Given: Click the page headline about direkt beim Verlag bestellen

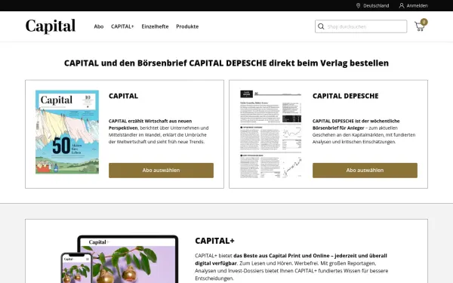Looking at the screenshot, I should click(226, 63).
